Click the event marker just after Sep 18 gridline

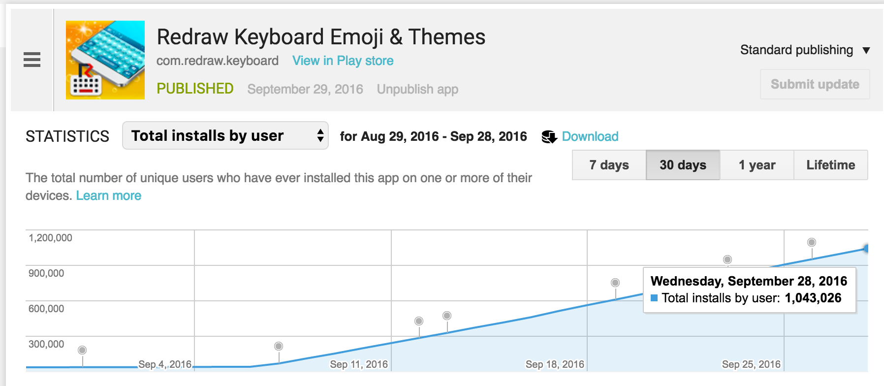(615, 283)
